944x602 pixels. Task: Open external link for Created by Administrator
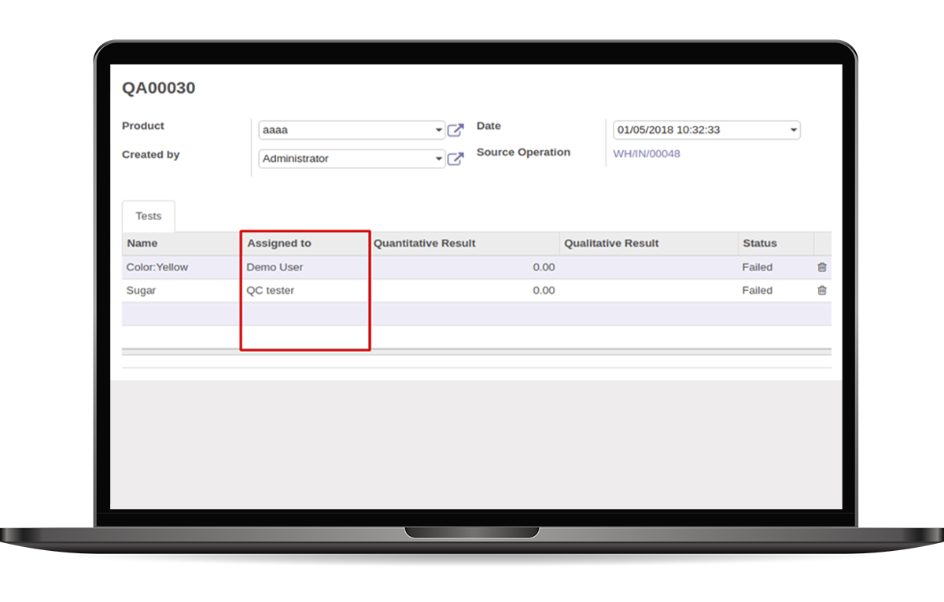click(x=455, y=159)
